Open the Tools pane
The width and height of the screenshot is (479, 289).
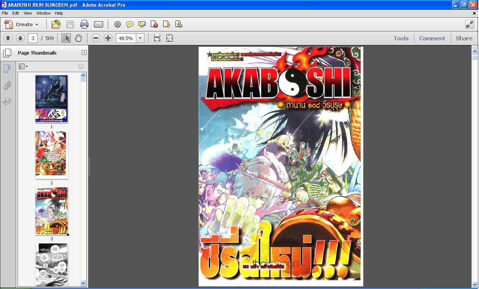pyautogui.click(x=401, y=38)
